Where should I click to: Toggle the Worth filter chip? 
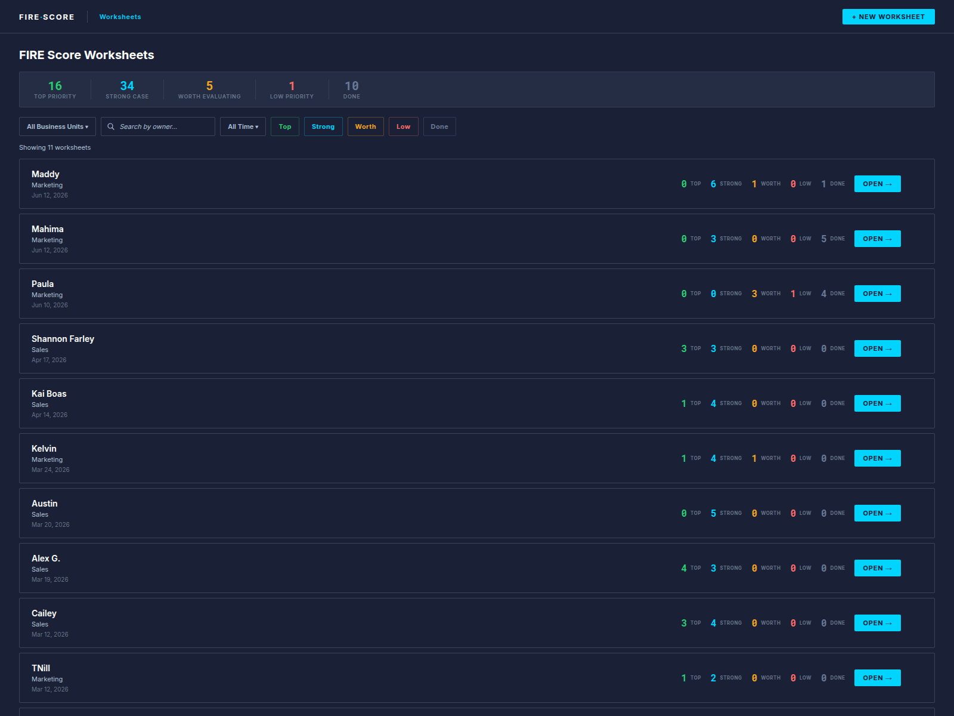pos(366,126)
